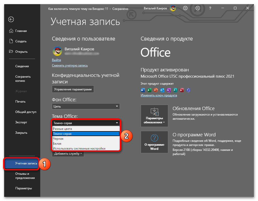Screen dimensions: 258x201
Task: Click the user name Виталий Каиров in title bar
Action: [x=155, y=8]
